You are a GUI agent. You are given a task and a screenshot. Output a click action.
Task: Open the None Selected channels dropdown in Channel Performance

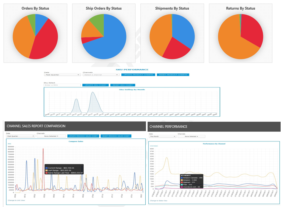coord(192,136)
